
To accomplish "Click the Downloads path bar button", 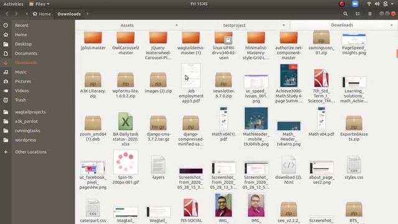I will pos(69,14).
